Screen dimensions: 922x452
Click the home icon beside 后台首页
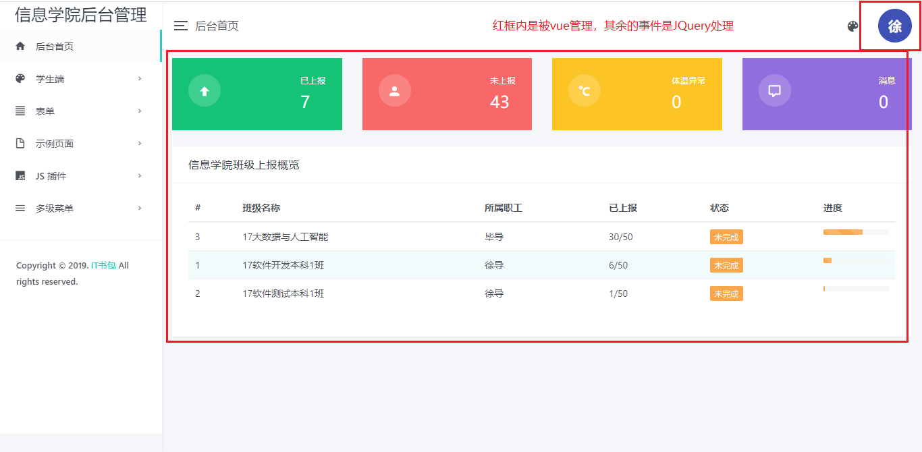20,47
